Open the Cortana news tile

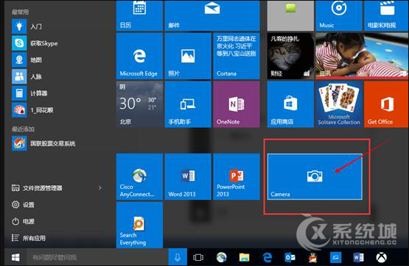pos(237,56)
